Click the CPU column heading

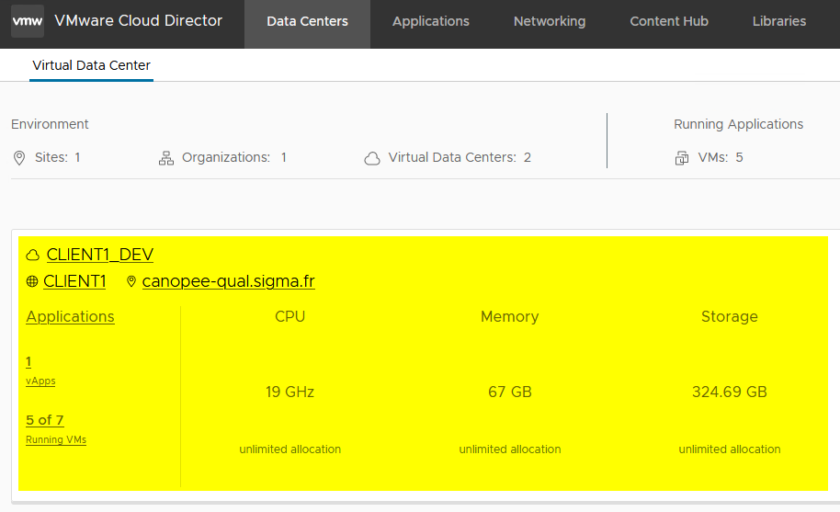coord(289,316)
